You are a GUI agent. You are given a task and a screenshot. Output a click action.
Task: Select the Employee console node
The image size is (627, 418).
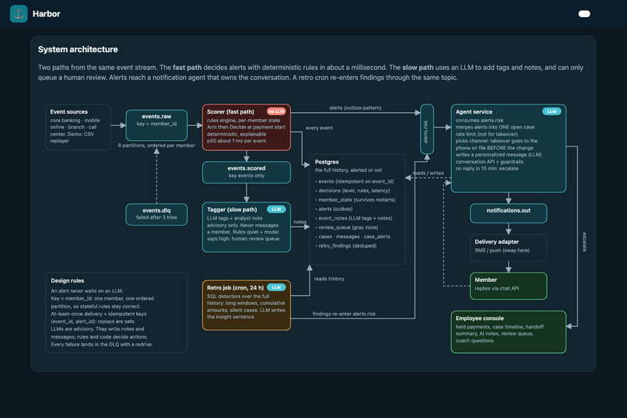pyautogui.click(x=508, y=332)
